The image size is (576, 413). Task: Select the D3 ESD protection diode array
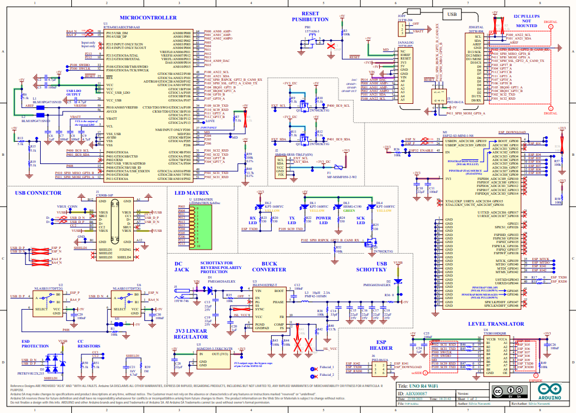(x=55, y=363)
